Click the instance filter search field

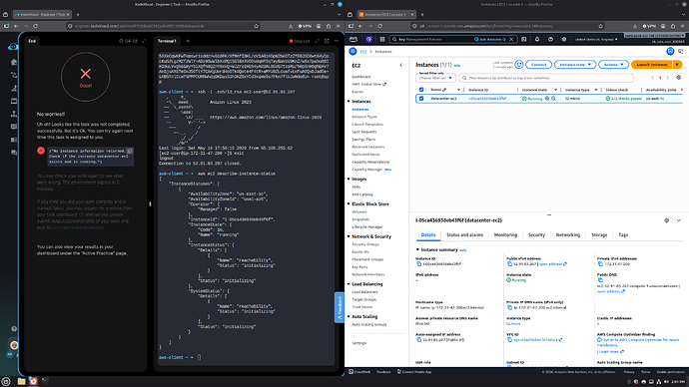pyautogui.click(x=546, y=78)
